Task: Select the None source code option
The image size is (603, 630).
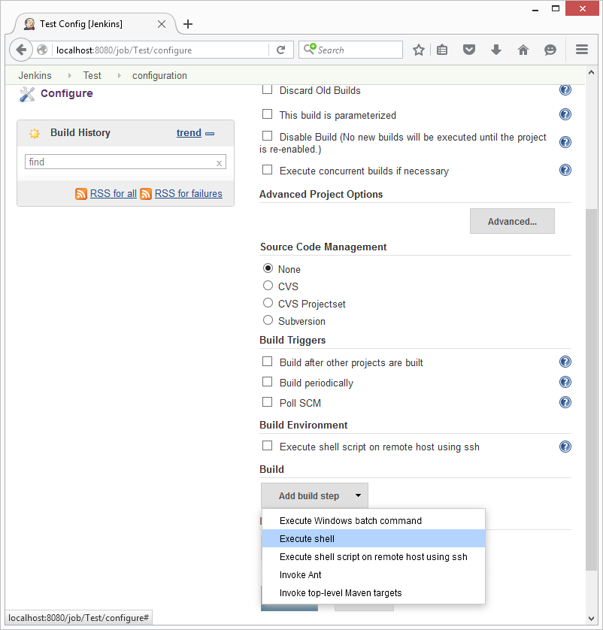Action: click(x=268, y=268)
